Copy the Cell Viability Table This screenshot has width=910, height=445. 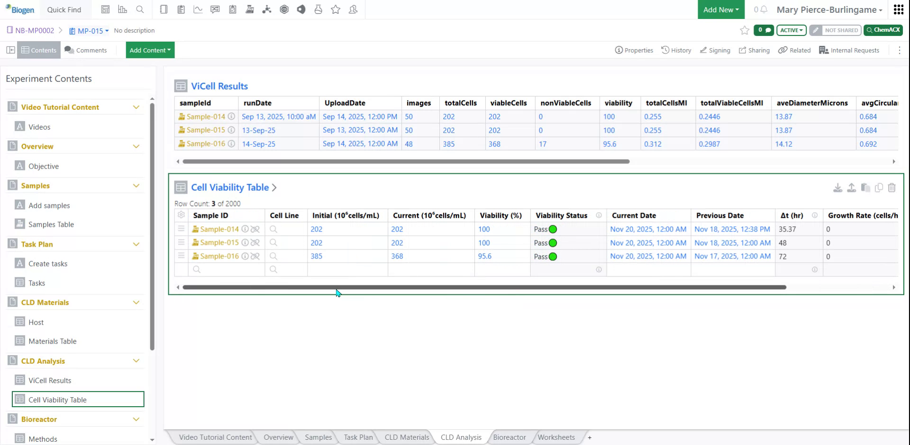tap(879, 187)
